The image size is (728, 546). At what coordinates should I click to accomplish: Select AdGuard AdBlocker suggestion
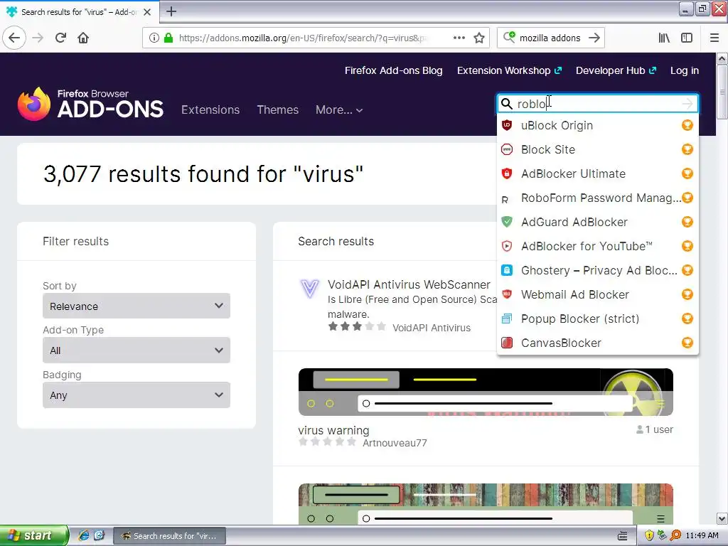coord(597,222)
